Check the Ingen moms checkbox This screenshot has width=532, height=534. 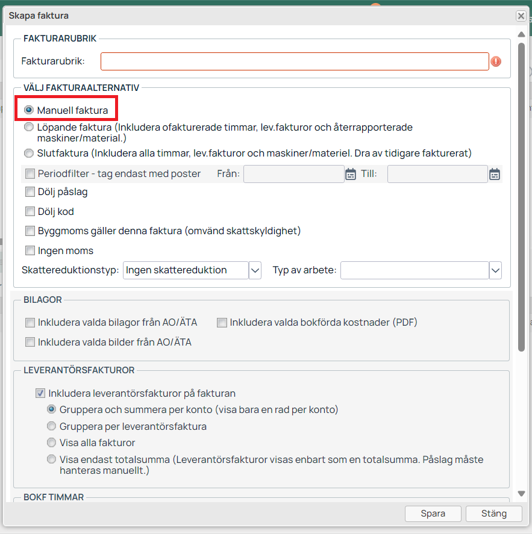point(30,250)
